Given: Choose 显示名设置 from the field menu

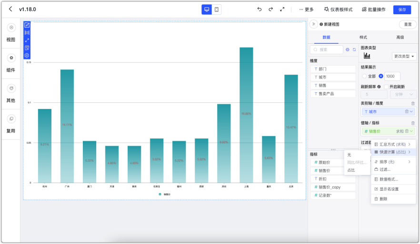Looking at the screenshot, I should point(393,189).
